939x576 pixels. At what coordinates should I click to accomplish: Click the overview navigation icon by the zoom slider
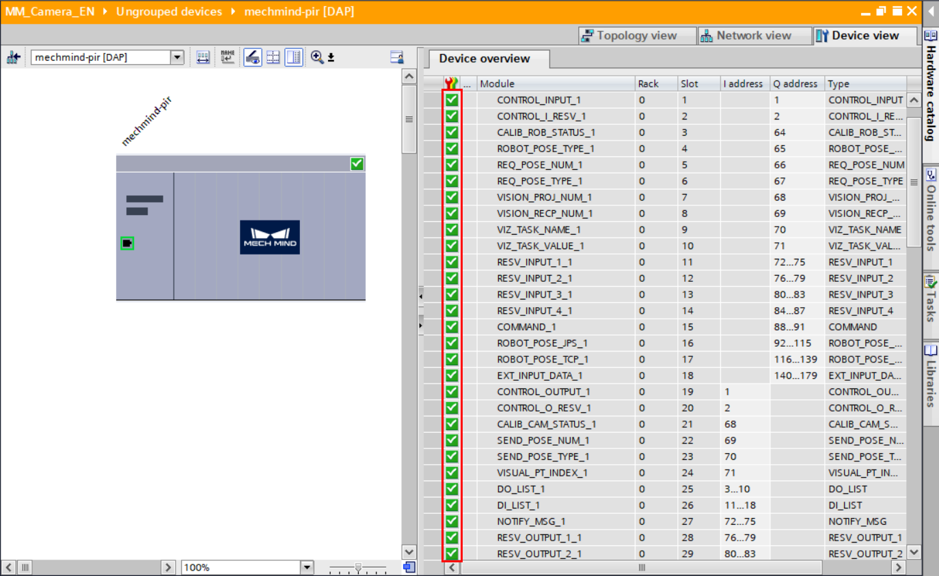(409, 567)
